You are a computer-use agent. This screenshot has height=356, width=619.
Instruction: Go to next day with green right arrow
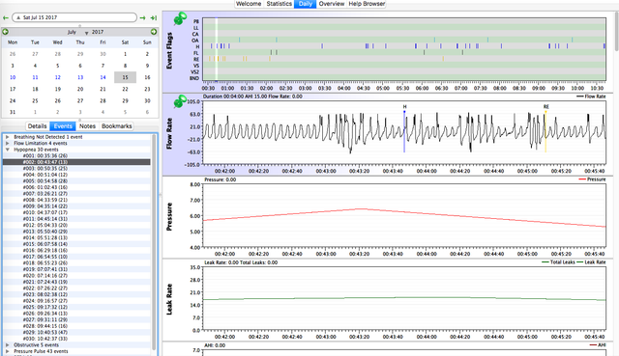142,17
